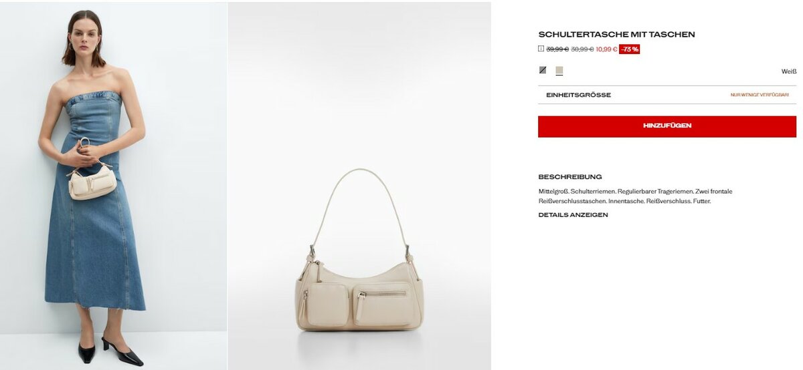Open the model wearing denim dress photo
803x370 pixels.
tap(113, 185)
